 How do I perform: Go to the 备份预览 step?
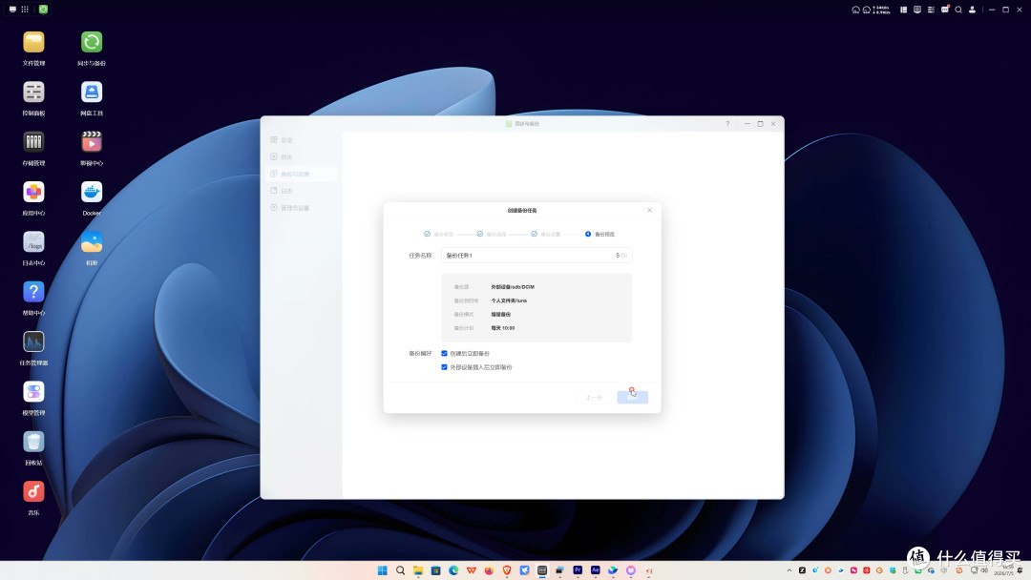click(x=600, y=234)
